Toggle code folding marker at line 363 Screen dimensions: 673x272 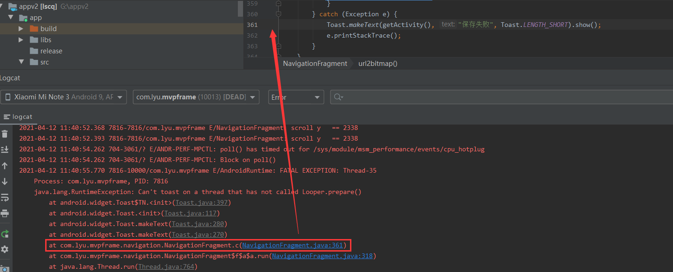(x=278, y=46)
